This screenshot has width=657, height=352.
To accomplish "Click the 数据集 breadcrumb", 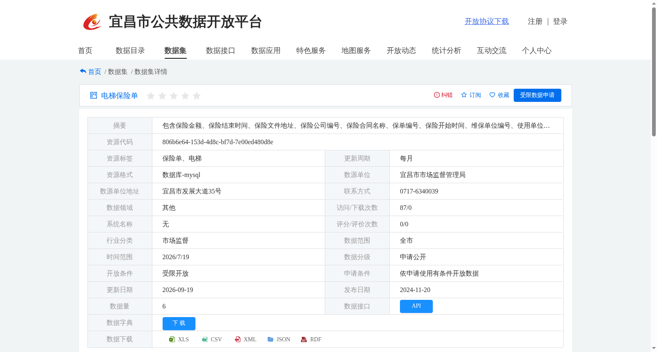I will click(117, 72).
